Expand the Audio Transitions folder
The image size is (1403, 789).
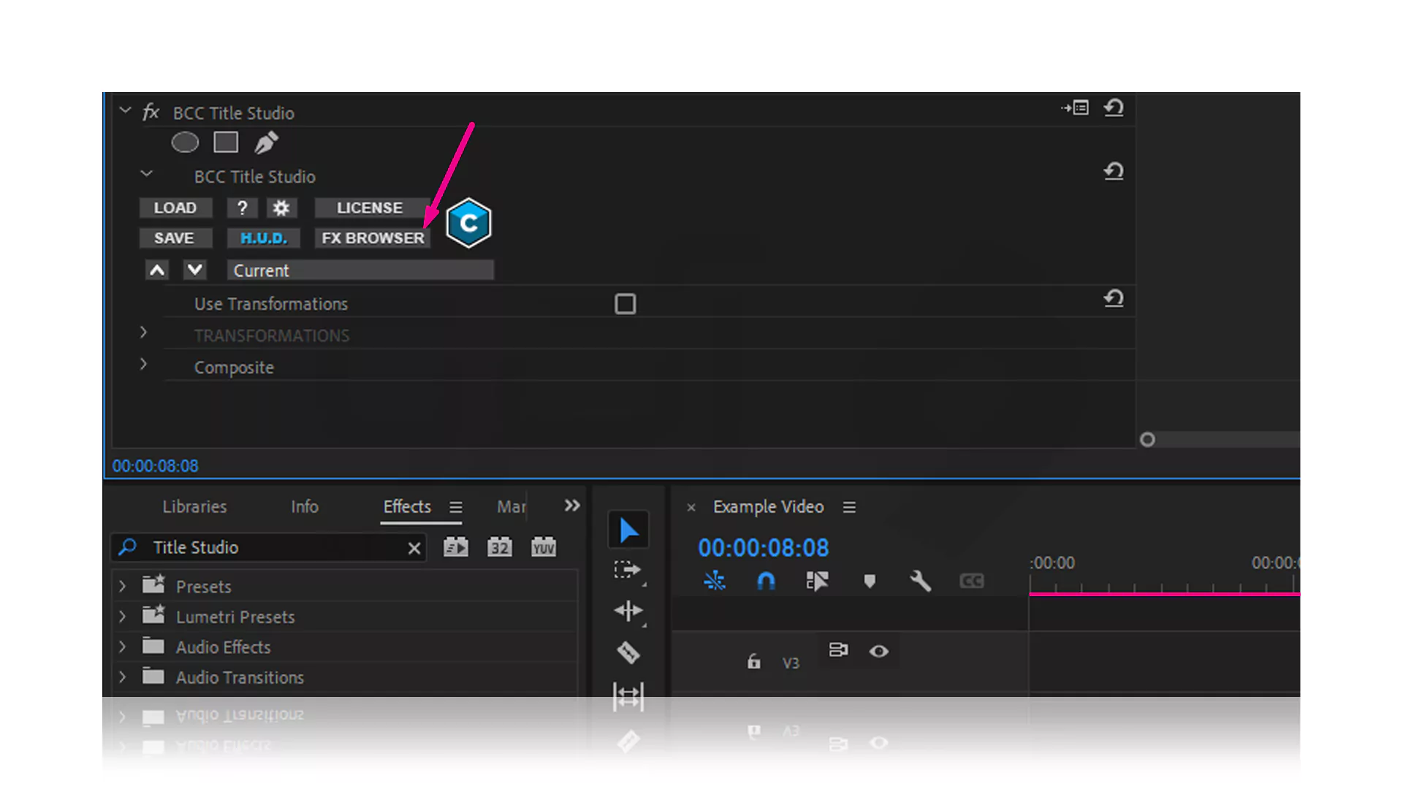[123, 677]
